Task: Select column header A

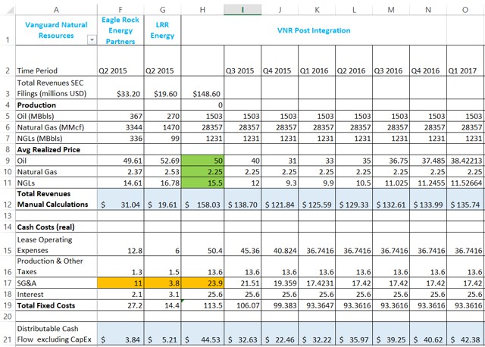Action: pos(56,10)
